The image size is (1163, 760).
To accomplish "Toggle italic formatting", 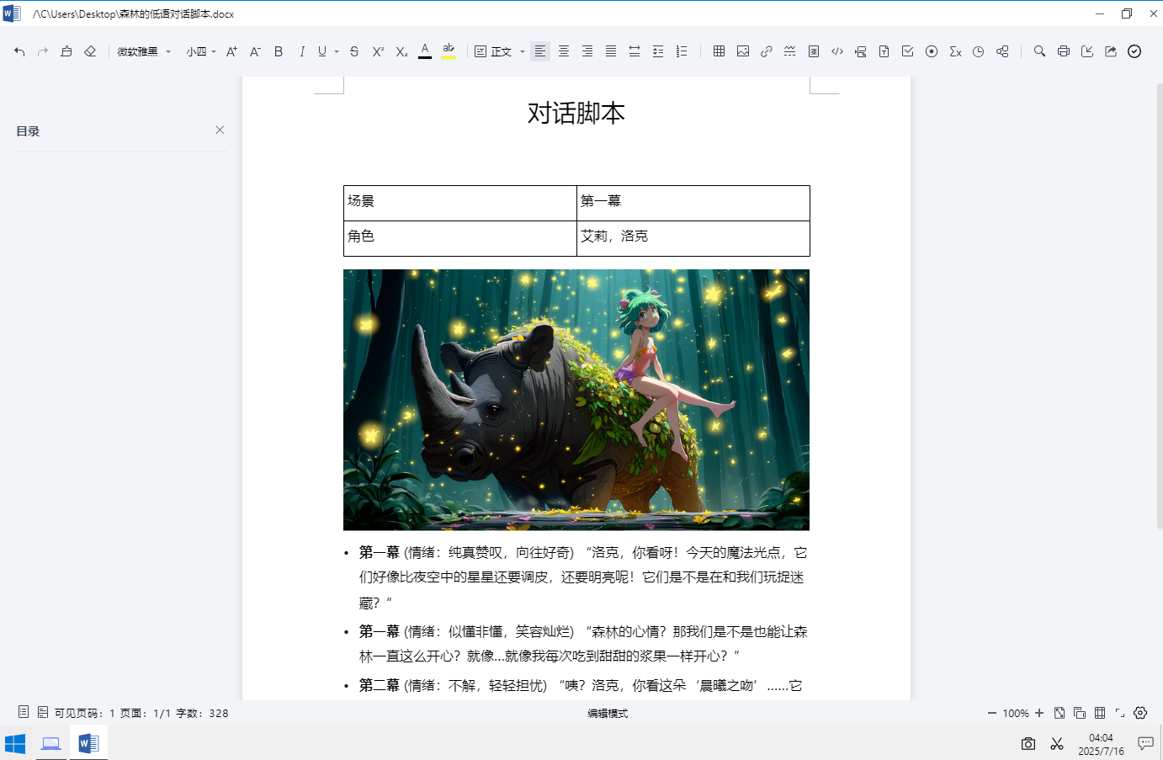I will pyautogui.click(x=302, y=51).
